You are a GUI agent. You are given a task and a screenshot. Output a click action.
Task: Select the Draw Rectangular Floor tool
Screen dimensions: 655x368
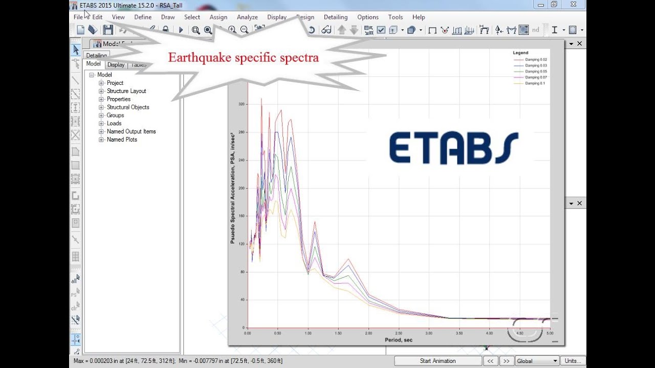coord(75,166)
